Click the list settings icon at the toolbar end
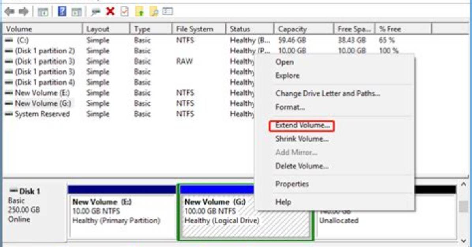Viewport: 472px width, 247px height. (168, 11)
